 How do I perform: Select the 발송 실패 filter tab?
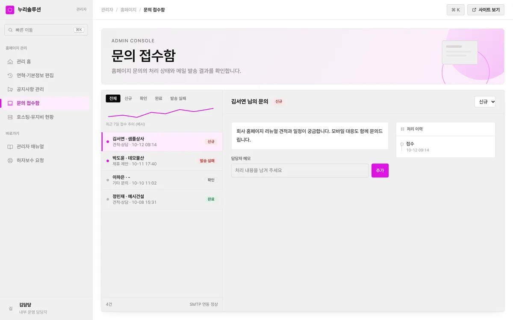[x=178, y=99]
